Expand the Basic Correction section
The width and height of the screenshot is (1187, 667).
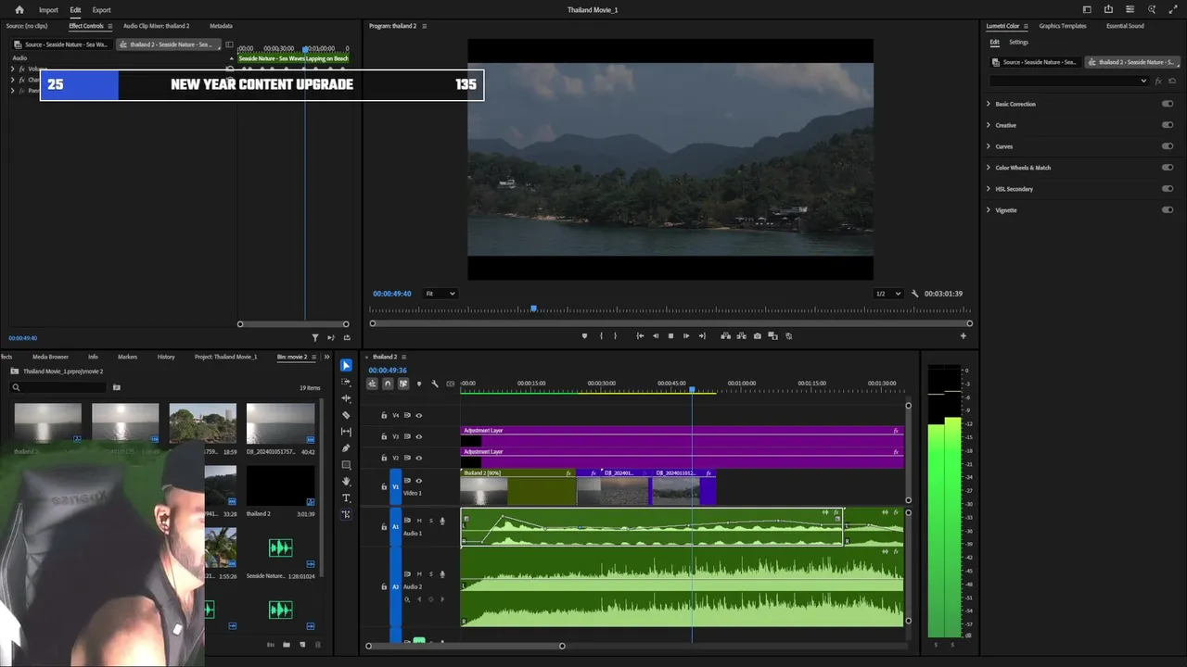(x=989, y=104)
